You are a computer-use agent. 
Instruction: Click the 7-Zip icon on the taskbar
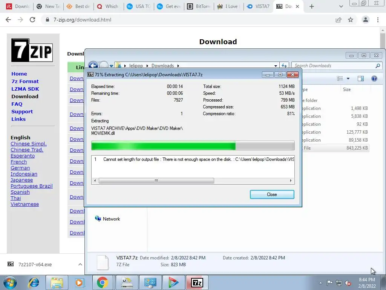pos(197,282)
